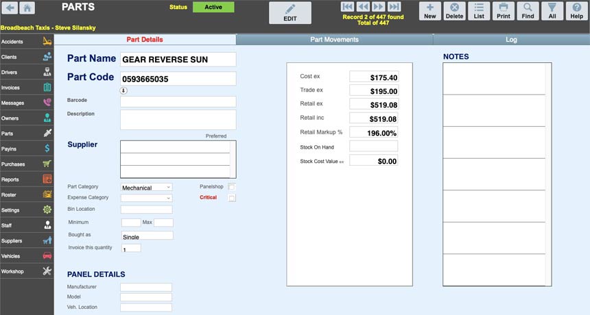Open the Workshop tools icon
The height and width of the screenshot is (315, 590).
tap(47, 271)
